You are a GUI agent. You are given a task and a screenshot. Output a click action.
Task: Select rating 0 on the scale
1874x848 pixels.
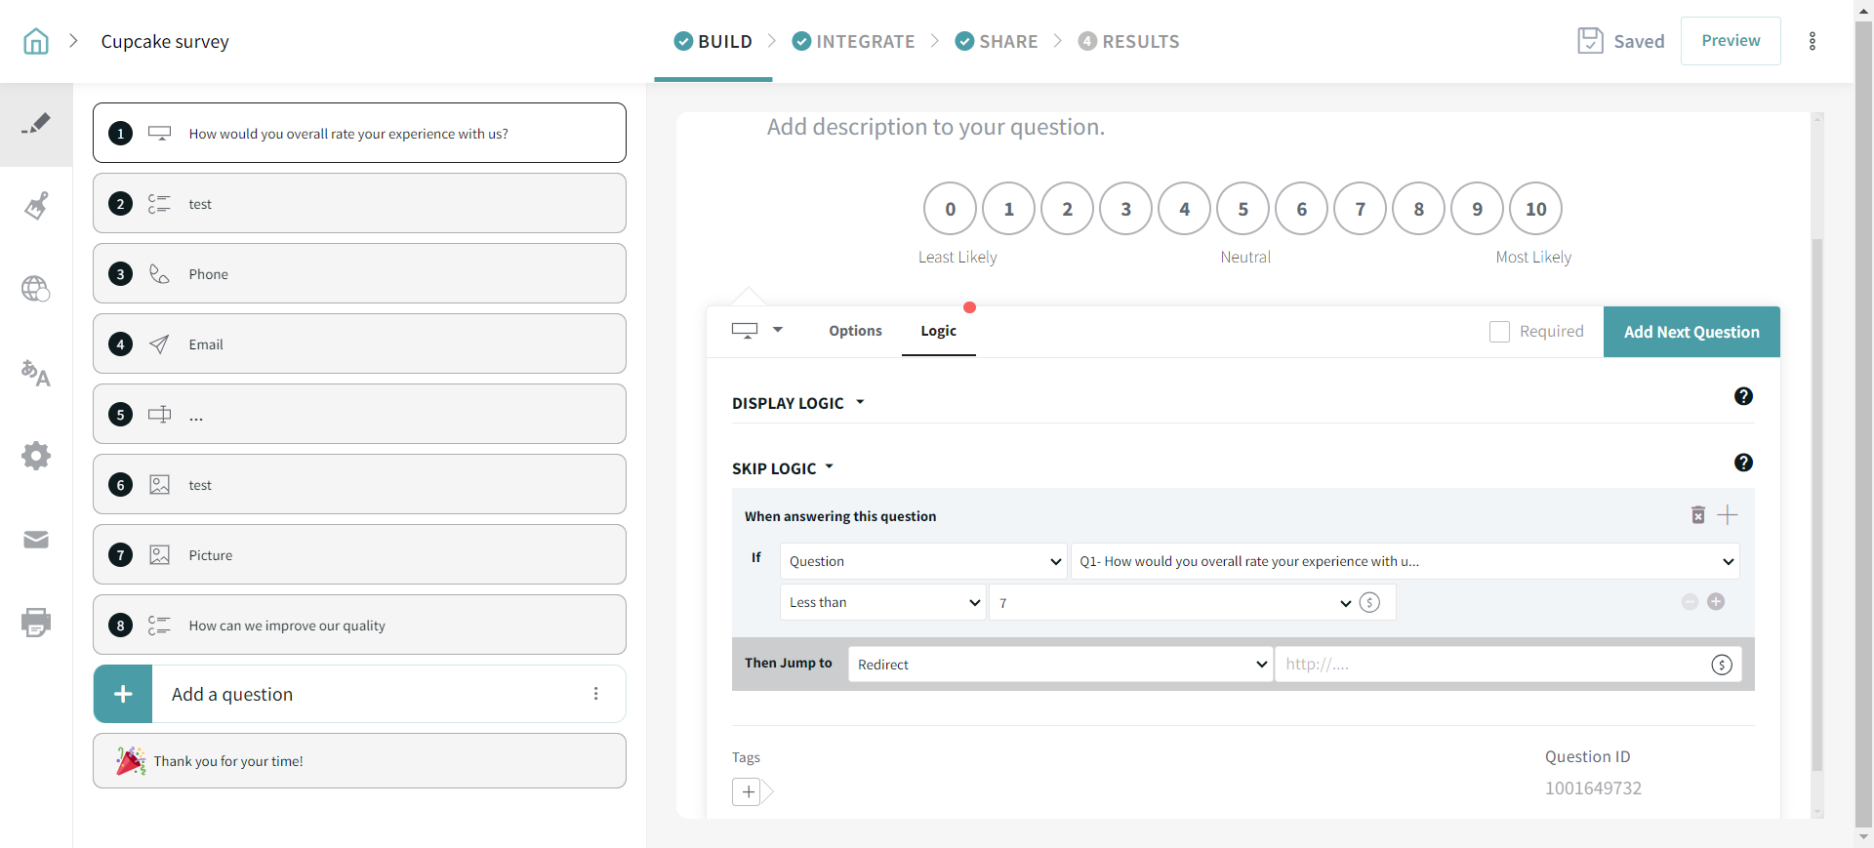pyautogui.click(x=950, y=209)
